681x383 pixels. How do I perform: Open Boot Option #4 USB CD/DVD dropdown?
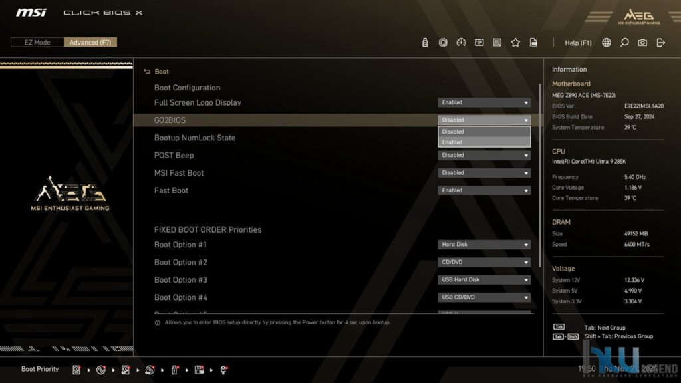pos(484,297)
